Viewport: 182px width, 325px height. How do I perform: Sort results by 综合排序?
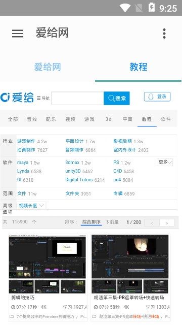point(91,222)
